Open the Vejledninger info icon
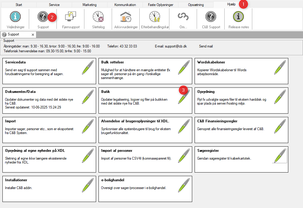The image size is (303, 208). point(15,17)
